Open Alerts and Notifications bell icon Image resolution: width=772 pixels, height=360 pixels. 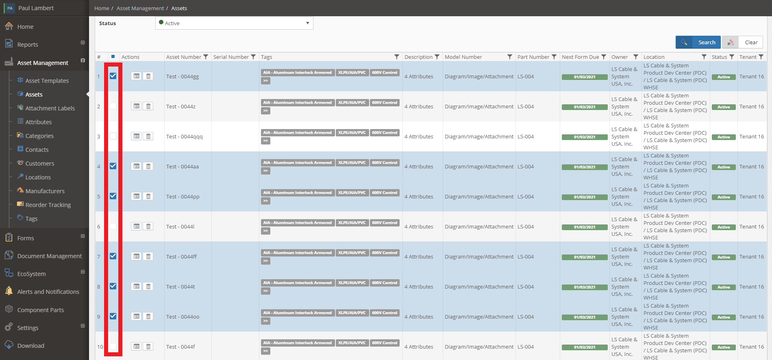tap(9, 291)
